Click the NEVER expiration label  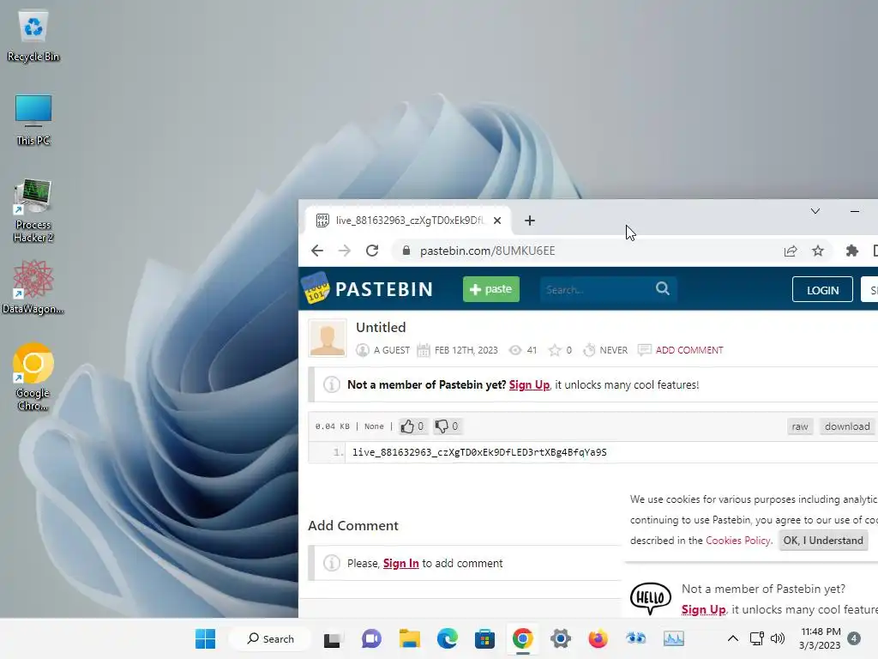click(614, 350)
